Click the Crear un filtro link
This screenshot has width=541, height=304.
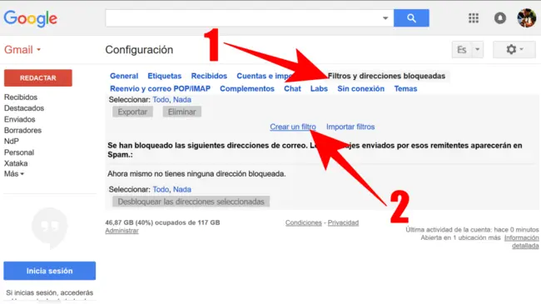(x=293, y=127)
